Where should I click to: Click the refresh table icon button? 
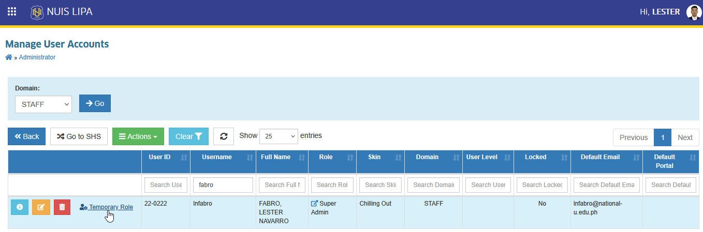[x=224, y=136]
